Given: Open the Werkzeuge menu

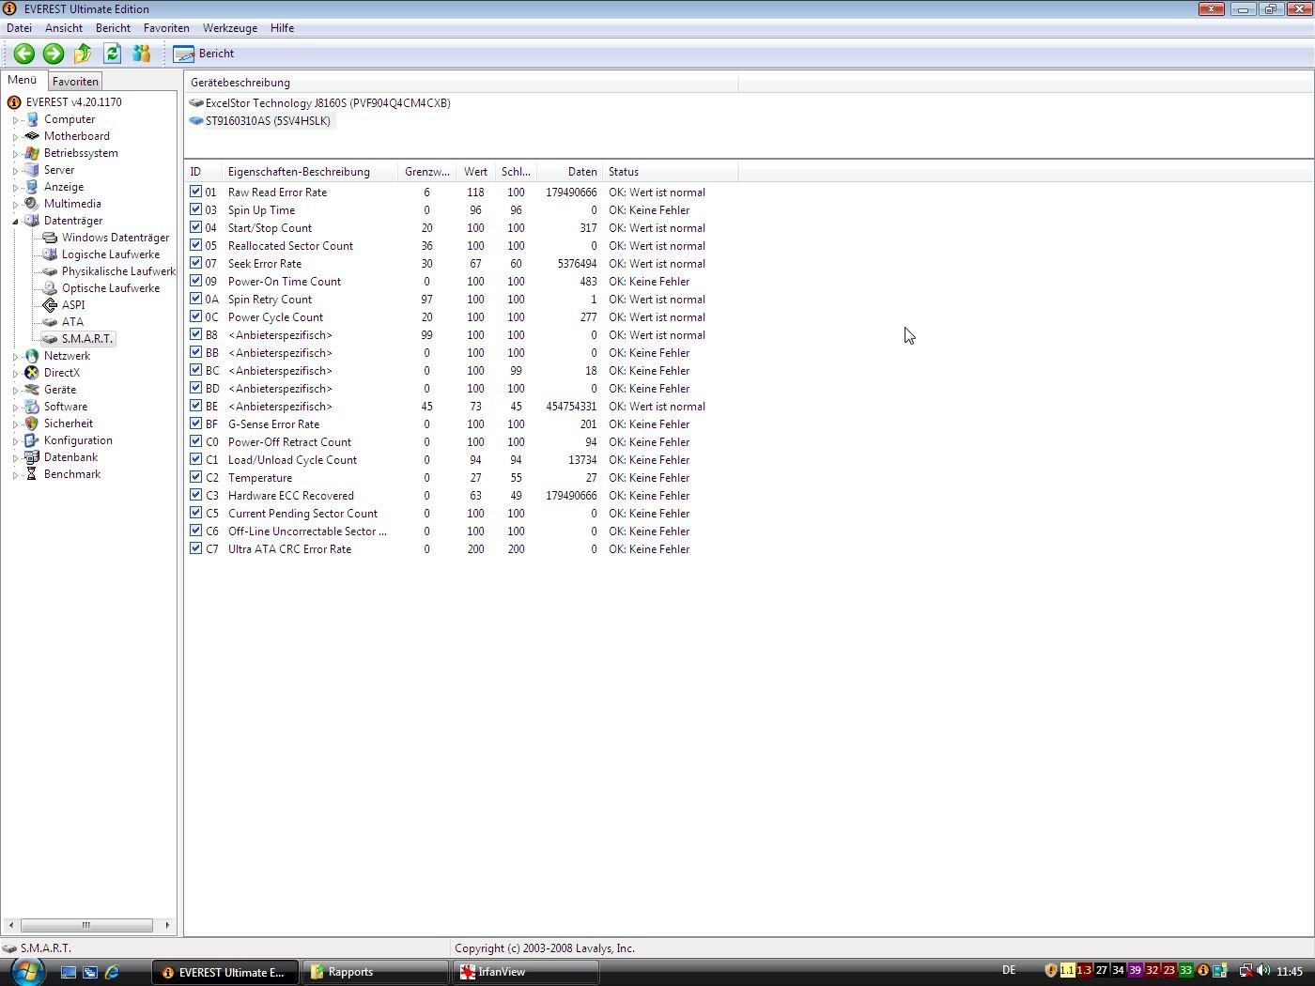Looking at the screenshot, I should [229, 28].
